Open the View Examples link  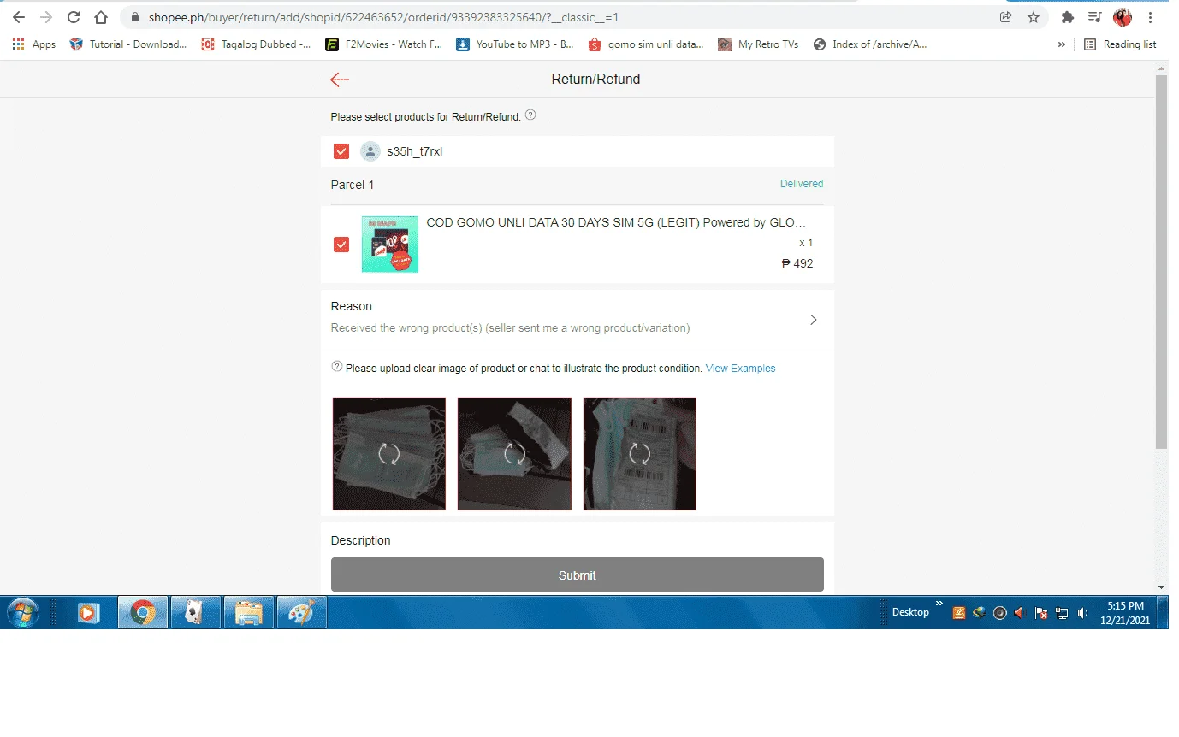click(x=741, y=368)
